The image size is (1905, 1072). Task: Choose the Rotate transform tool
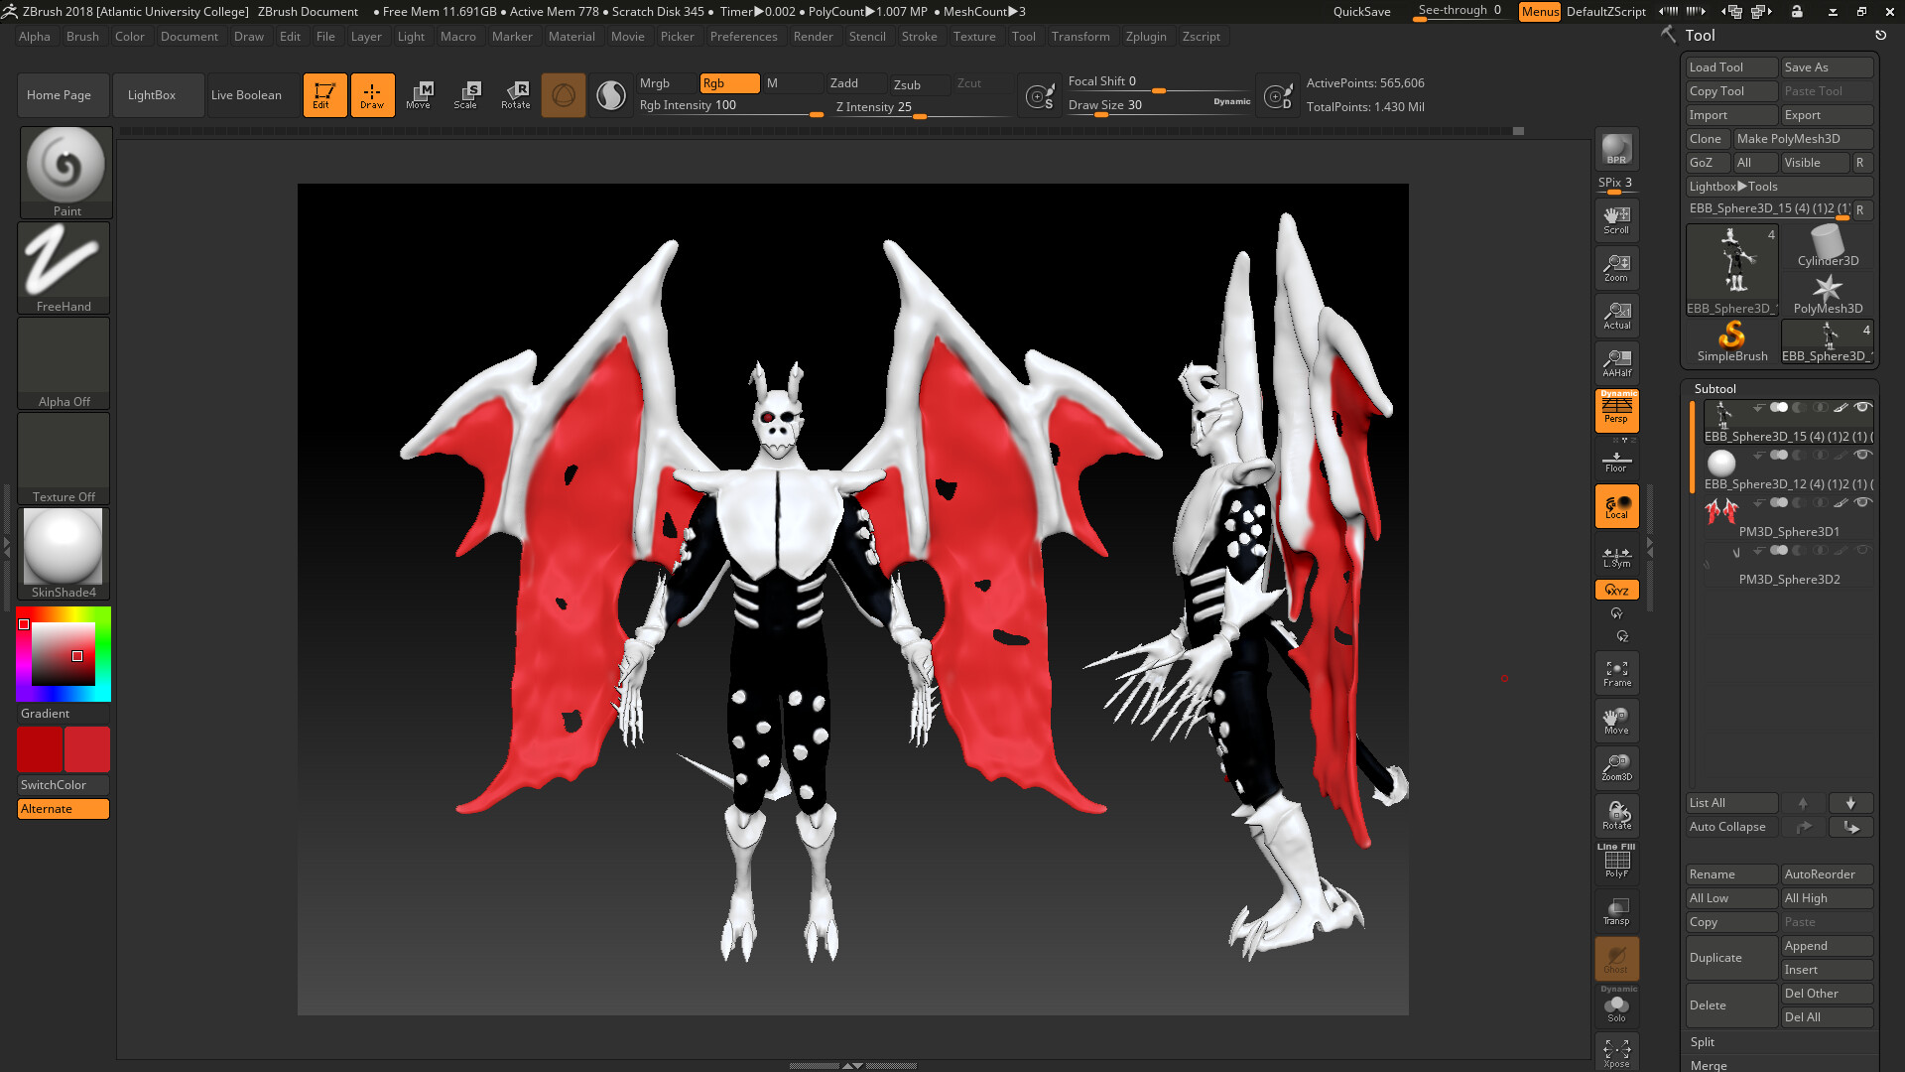click(x=515, y=94)
